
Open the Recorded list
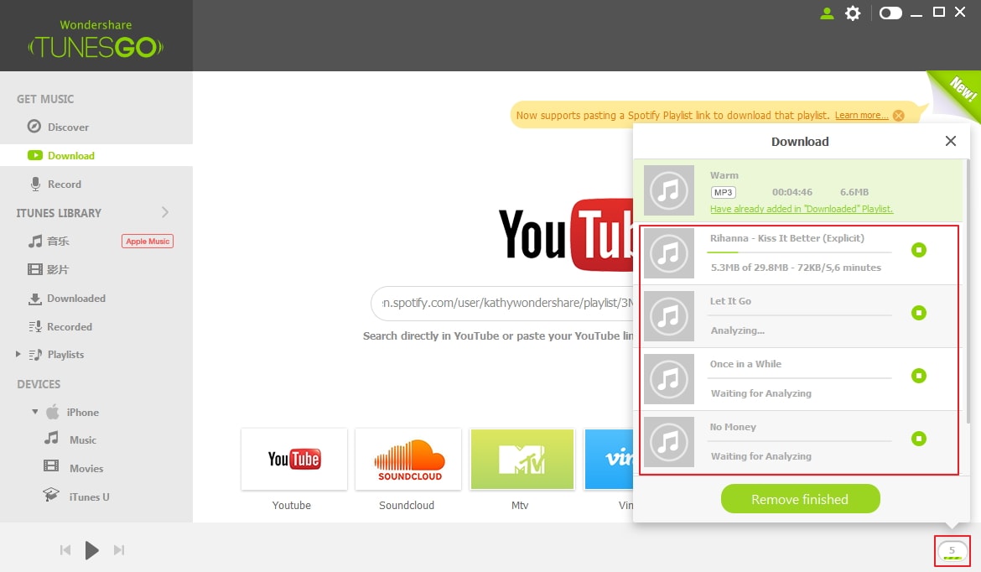[60, 327]
